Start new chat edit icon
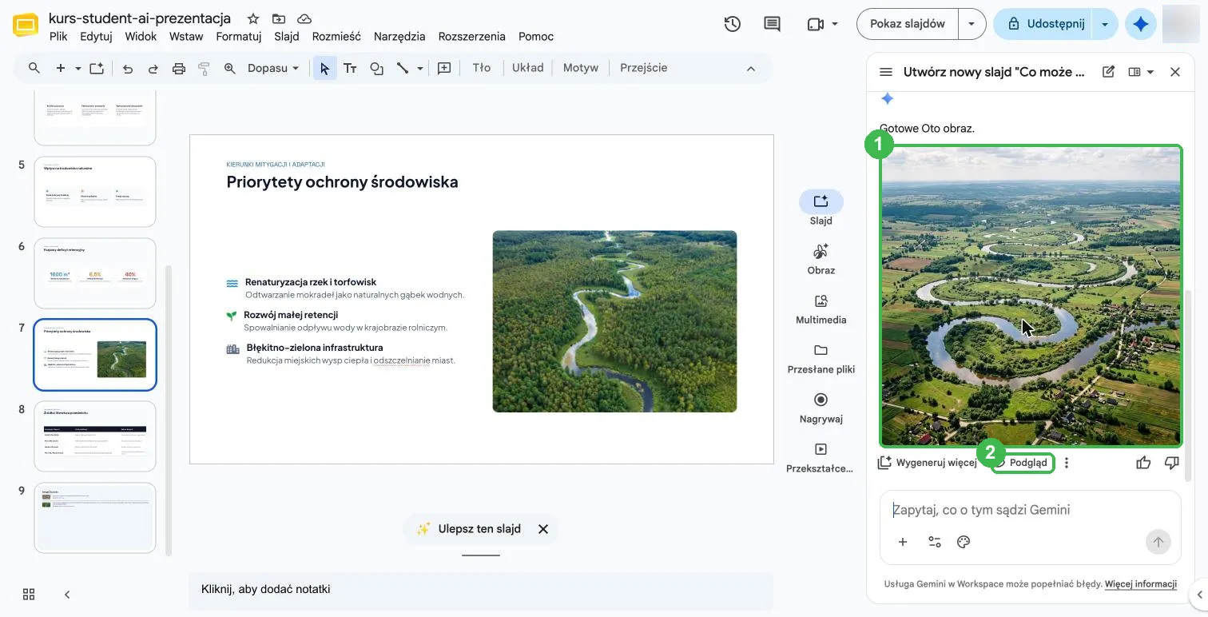 pos(1108,72)
